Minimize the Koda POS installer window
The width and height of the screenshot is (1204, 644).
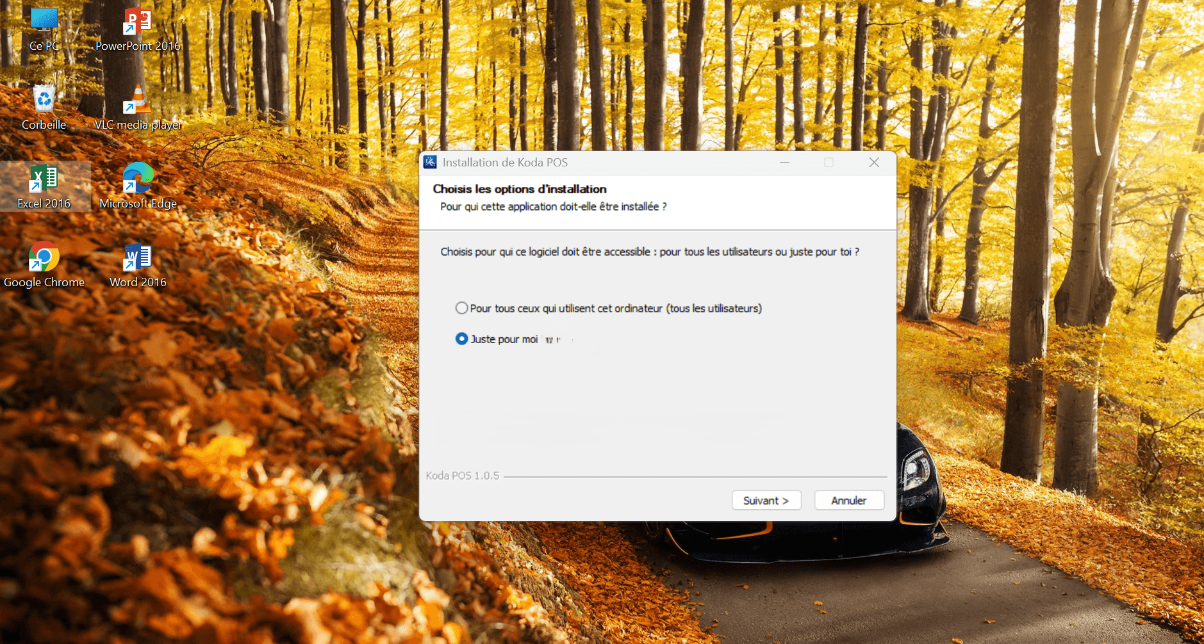(x=784, y=163)
